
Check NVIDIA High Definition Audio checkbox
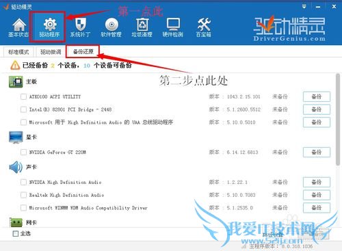(23, 182)
